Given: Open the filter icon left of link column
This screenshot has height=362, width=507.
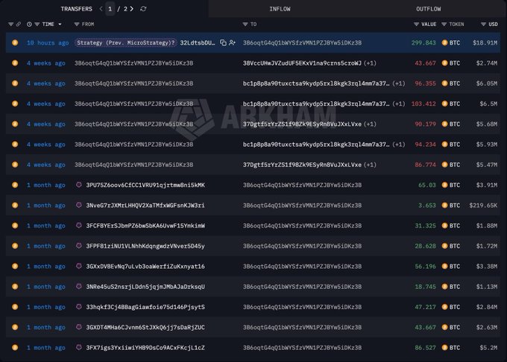Looking at the screenshot, I should click(x=10, y=25).
